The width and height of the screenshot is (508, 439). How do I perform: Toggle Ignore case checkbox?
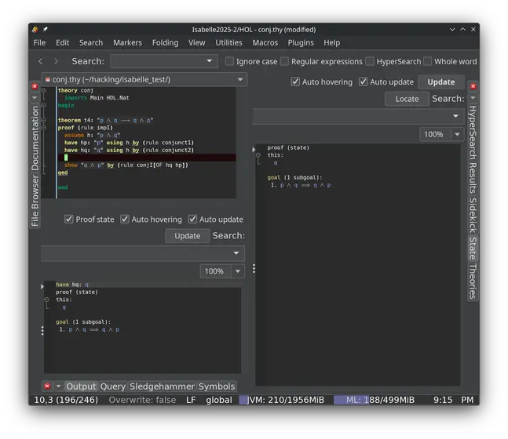coord(229,61)
